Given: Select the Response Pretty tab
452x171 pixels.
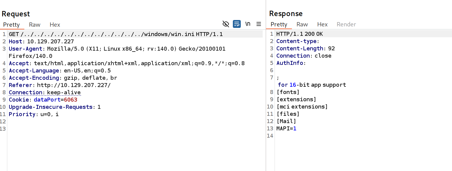Looking at the screenshot, I should 279,24.
